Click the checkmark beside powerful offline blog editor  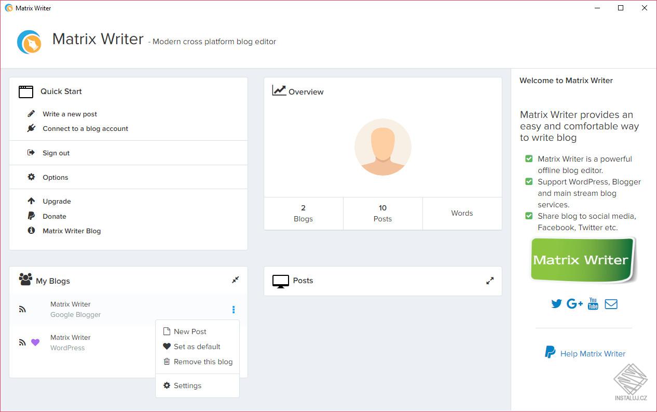(529, 158)
